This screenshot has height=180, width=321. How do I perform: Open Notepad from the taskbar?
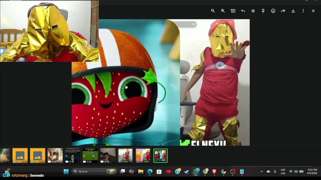pyautogui.click(x=242, y=171)
